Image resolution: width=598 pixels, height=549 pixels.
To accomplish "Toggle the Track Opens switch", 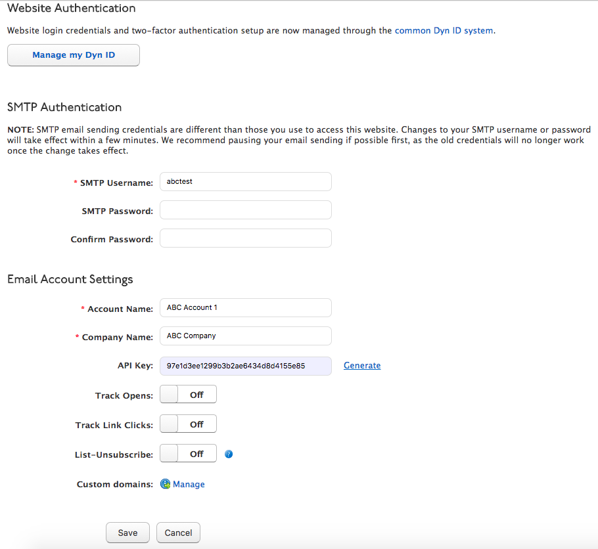I will (x=188, y=395).
